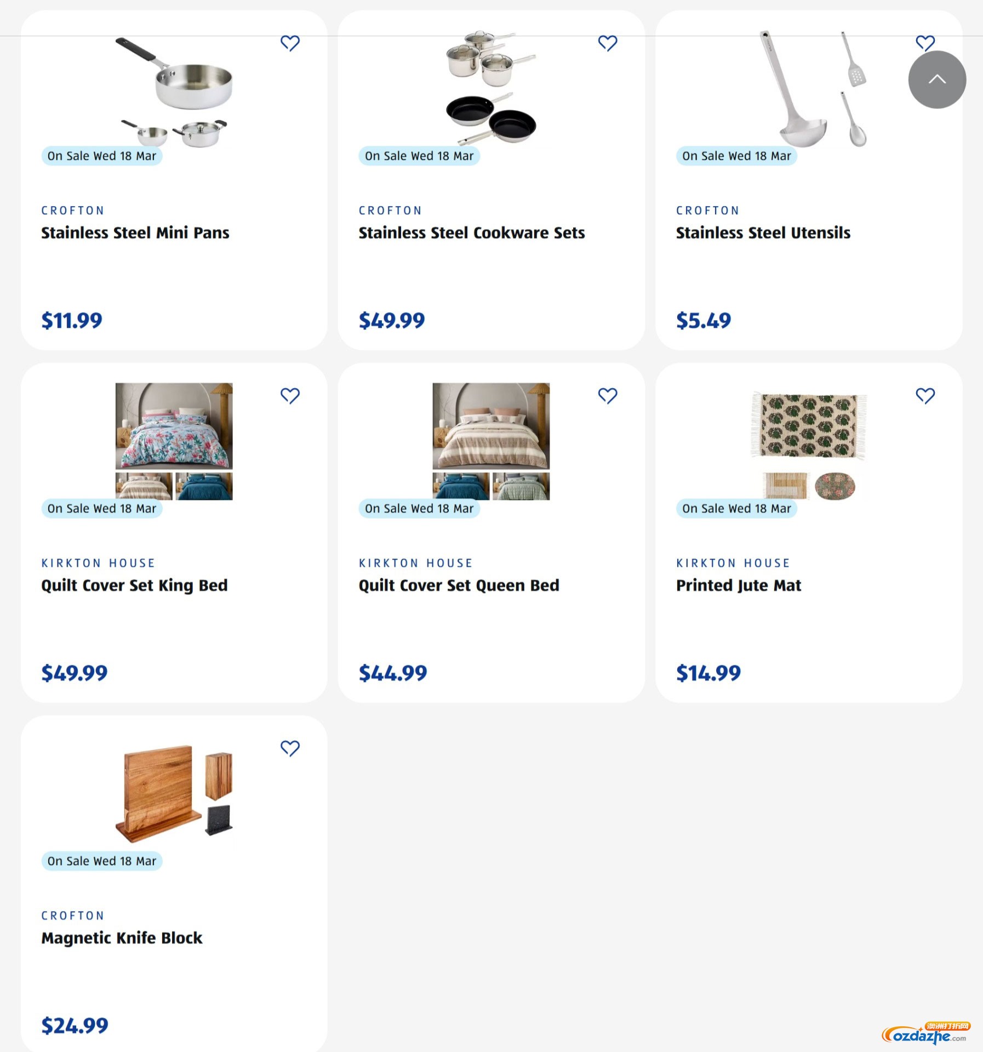The height and width of the screenshot is (1052, 983).
Task: Click the Kirkton House brand above Jute Mat
Action: click(733, 563)
